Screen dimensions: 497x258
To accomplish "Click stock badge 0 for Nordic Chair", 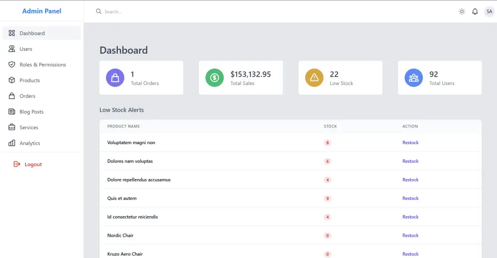I will (328, 236).
